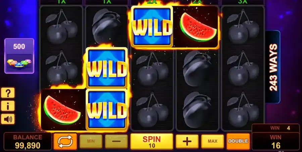This screenshot has height=152, width=302.
Task: Decrease the bet with the minus button
Action: (116, 141)
